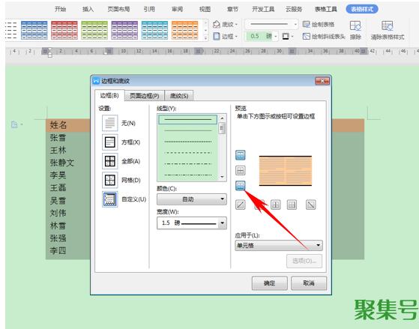This screenshot has width=419, height=329.
Task: Toggle the inside horizontal border button
Action: click(240, 170)
